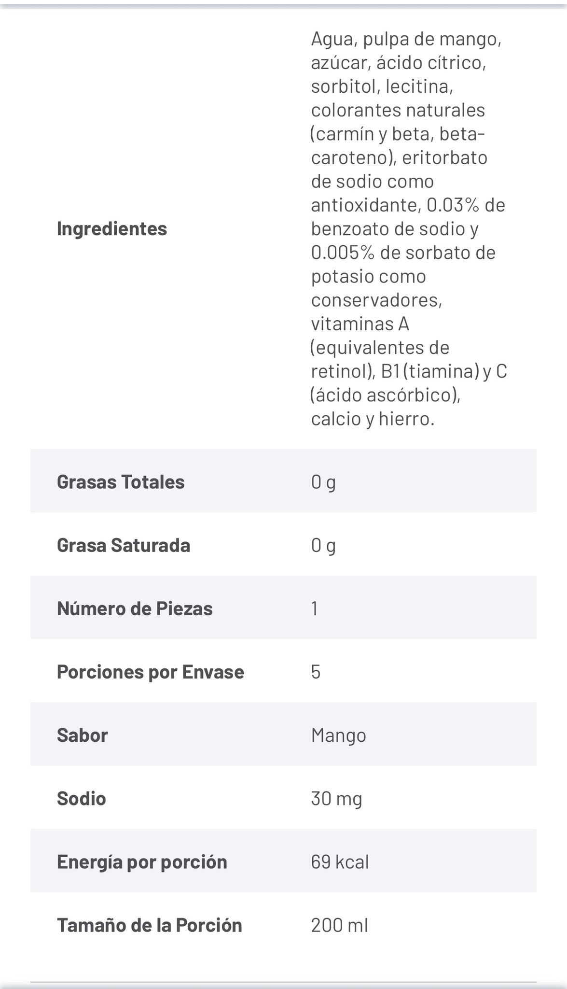Screen dimensions: 567x989
Task: Select the Número de Piezas value 1
Action: tap(315, 608)
